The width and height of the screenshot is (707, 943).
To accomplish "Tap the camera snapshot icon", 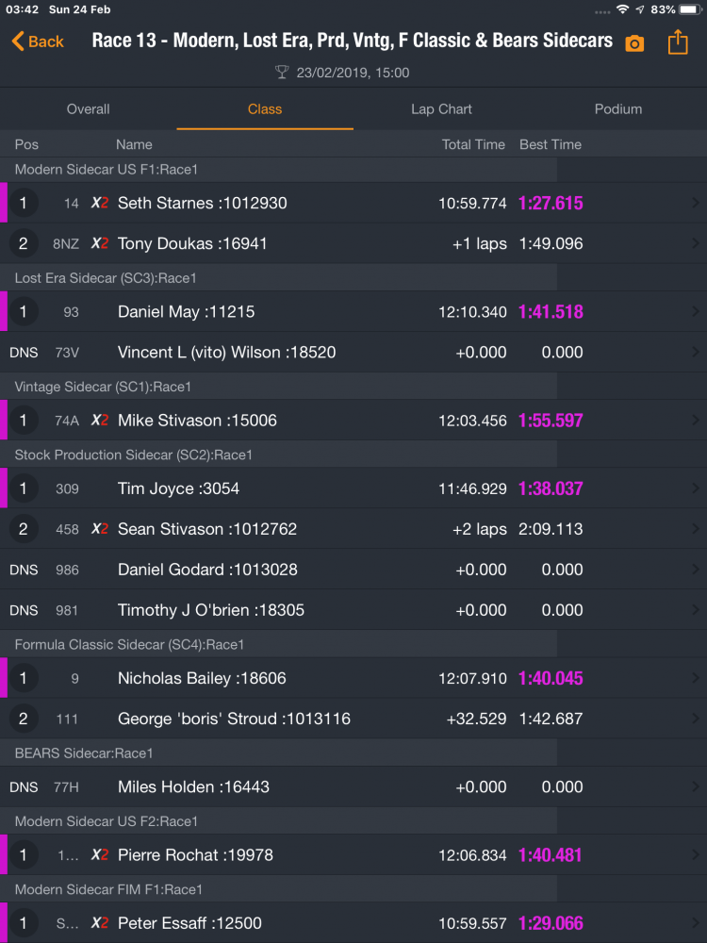I will (x=635, y=43).
